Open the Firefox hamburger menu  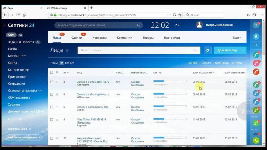tap(262, 15)
